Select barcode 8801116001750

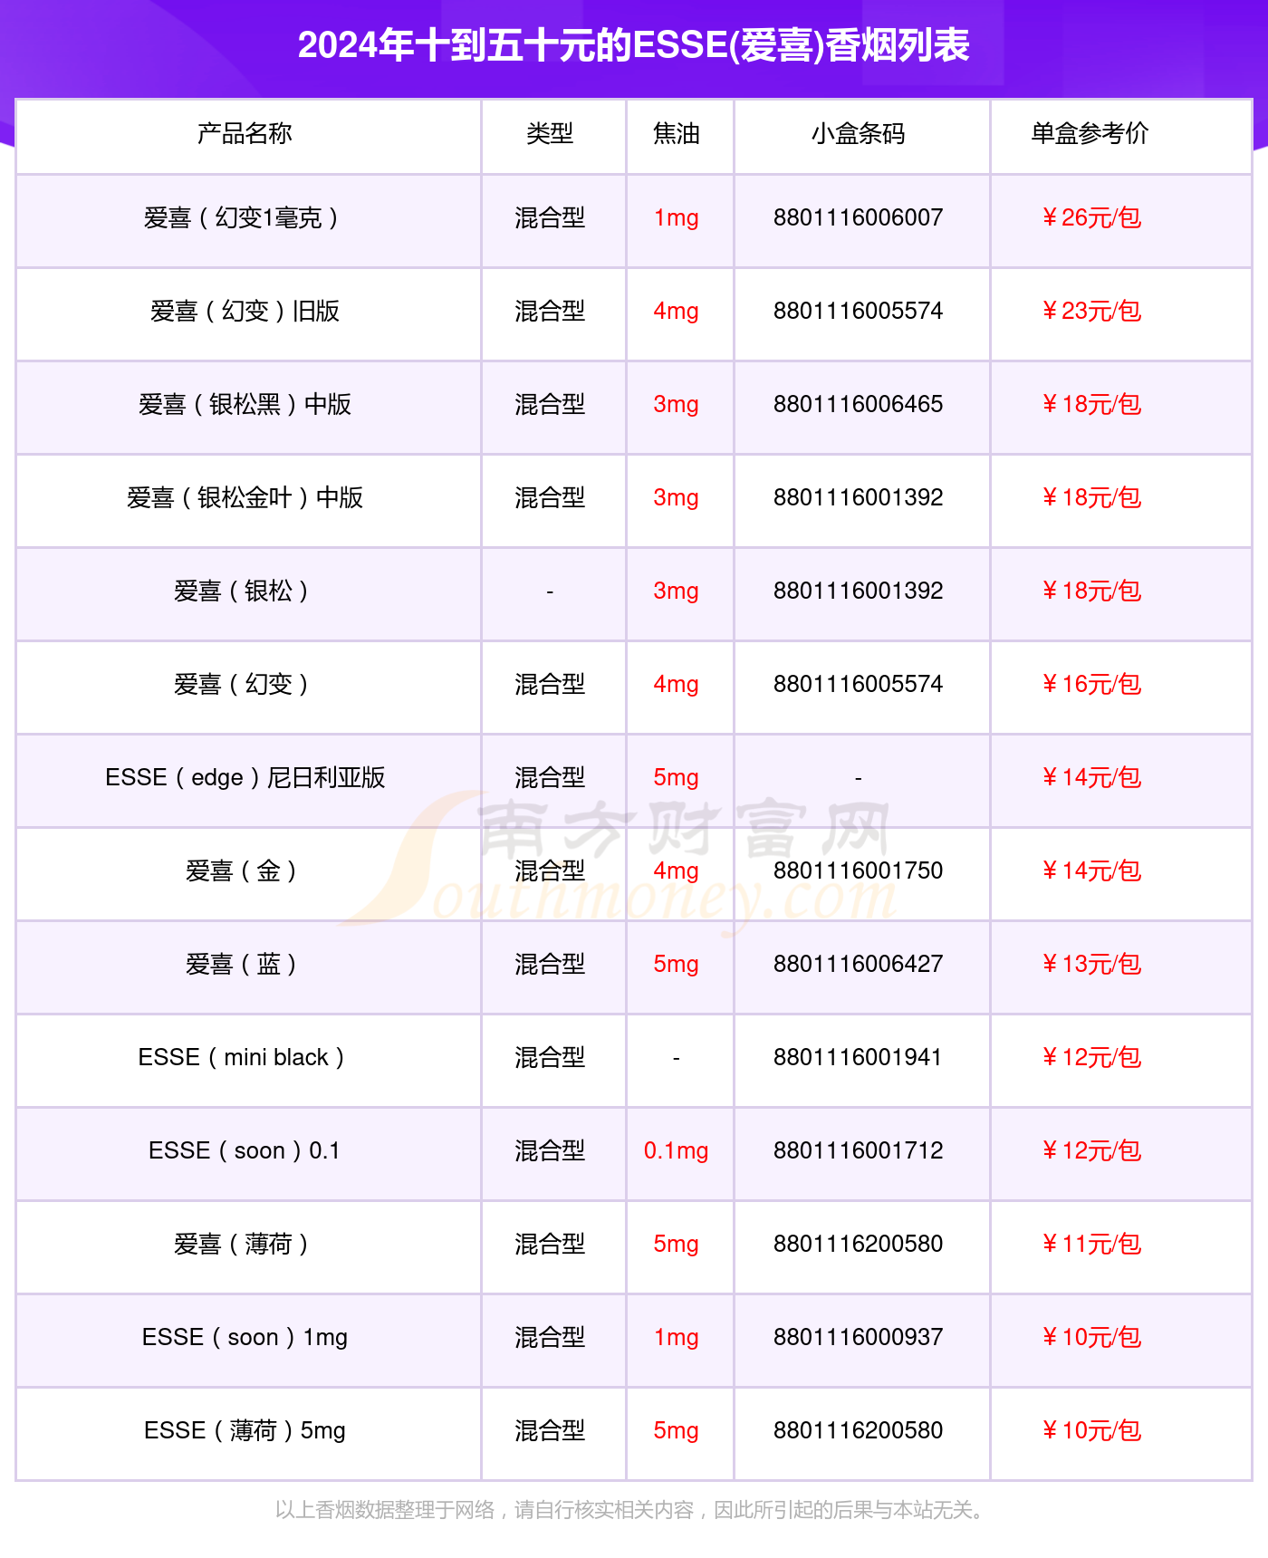858,871
